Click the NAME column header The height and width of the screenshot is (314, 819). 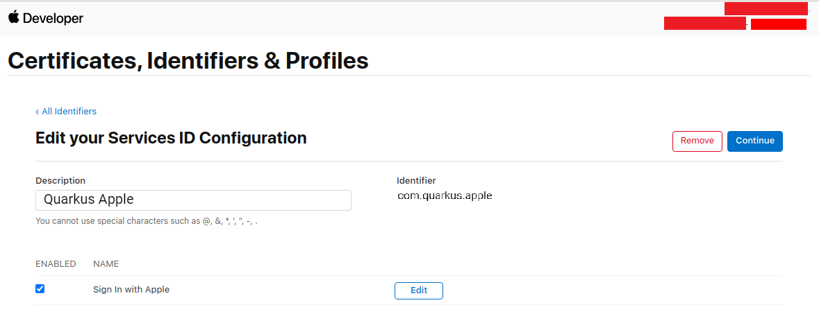click(106, 264)
